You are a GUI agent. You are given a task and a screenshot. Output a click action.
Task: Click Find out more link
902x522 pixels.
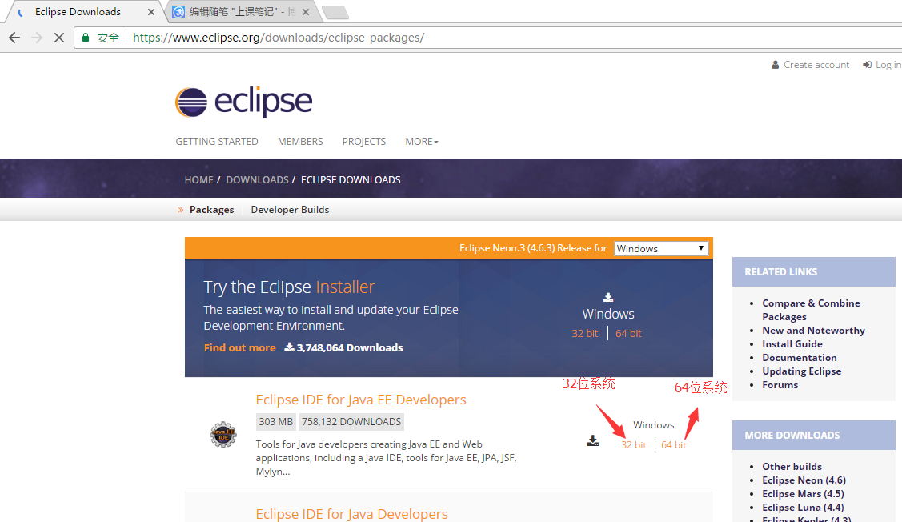[240, 347]
